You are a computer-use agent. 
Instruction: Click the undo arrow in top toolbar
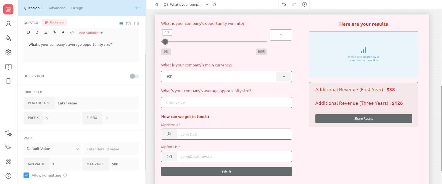tap(284, 4)
